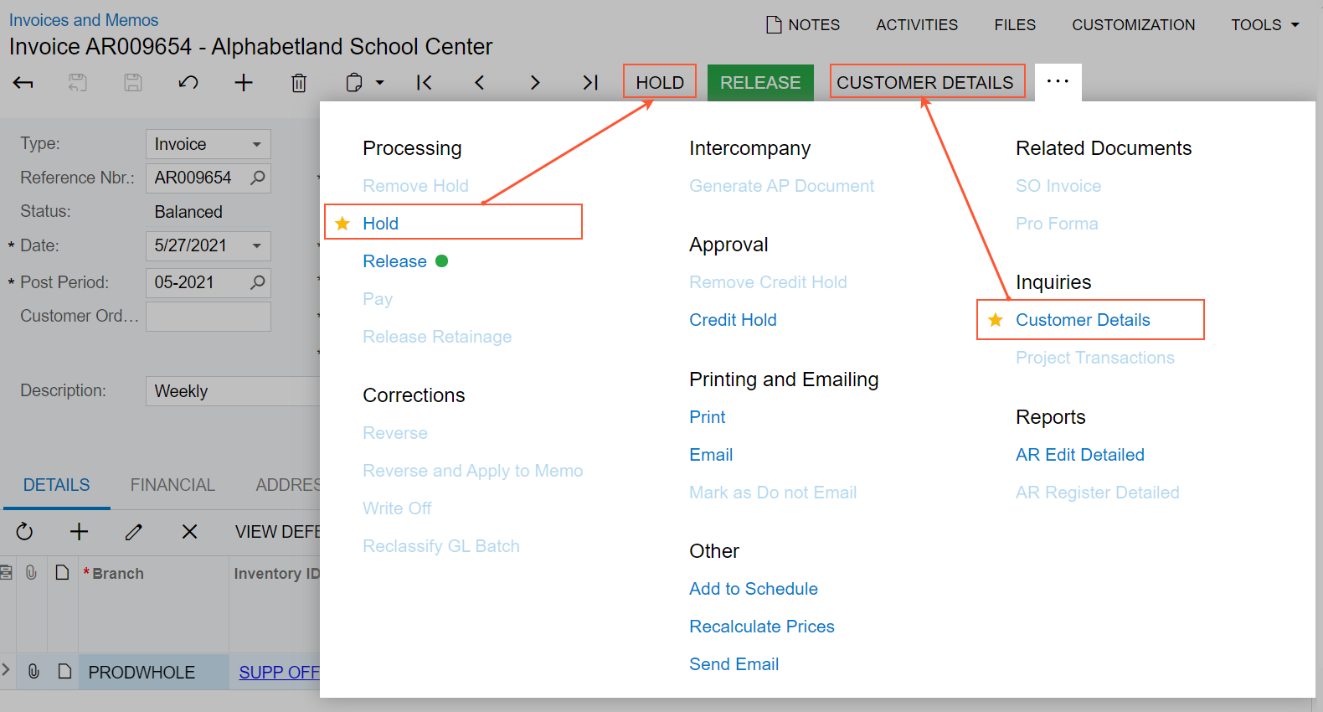Refresh the details grid
This screenshot has width=1323, height=712.
pos(24,532)
